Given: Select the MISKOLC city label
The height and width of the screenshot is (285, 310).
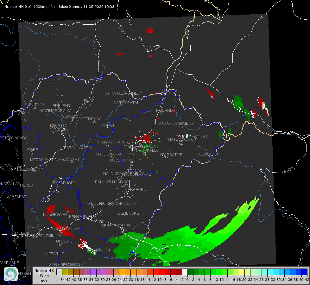Looking at the screenshot, I should coord(59,126).
